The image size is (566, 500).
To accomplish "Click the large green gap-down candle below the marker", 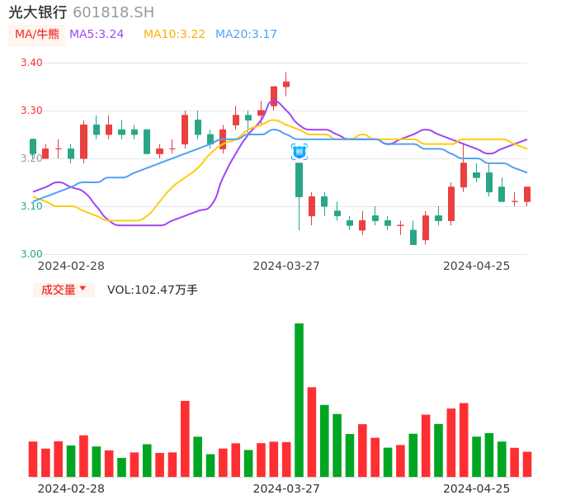I will tap(299, 180).
